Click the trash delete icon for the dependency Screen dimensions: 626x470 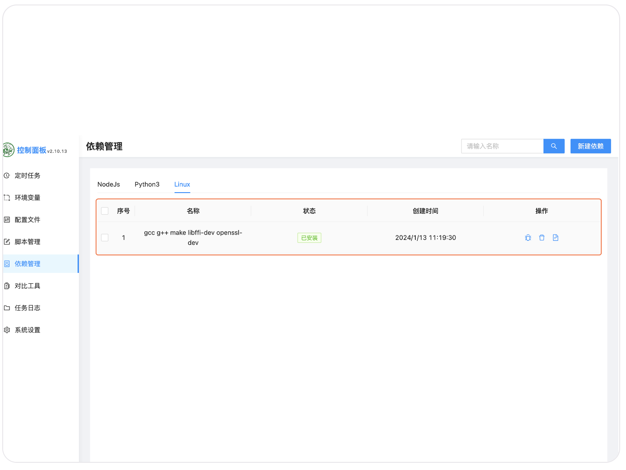point(542,238)
